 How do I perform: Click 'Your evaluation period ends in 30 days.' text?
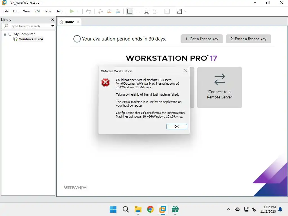(124, 39)
